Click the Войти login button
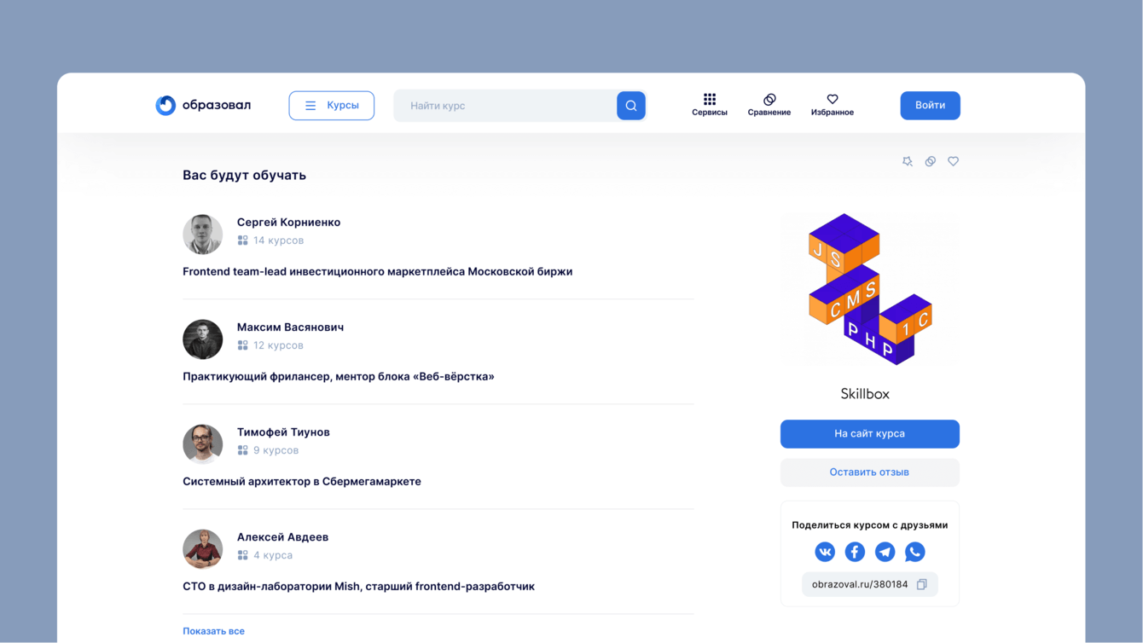This screenshot has height=643, width=1143. point(931,106)
